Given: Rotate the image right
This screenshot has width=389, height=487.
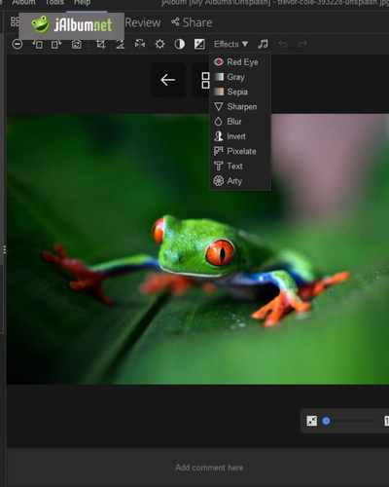Looking at the screenshot, I should (56, 44).
